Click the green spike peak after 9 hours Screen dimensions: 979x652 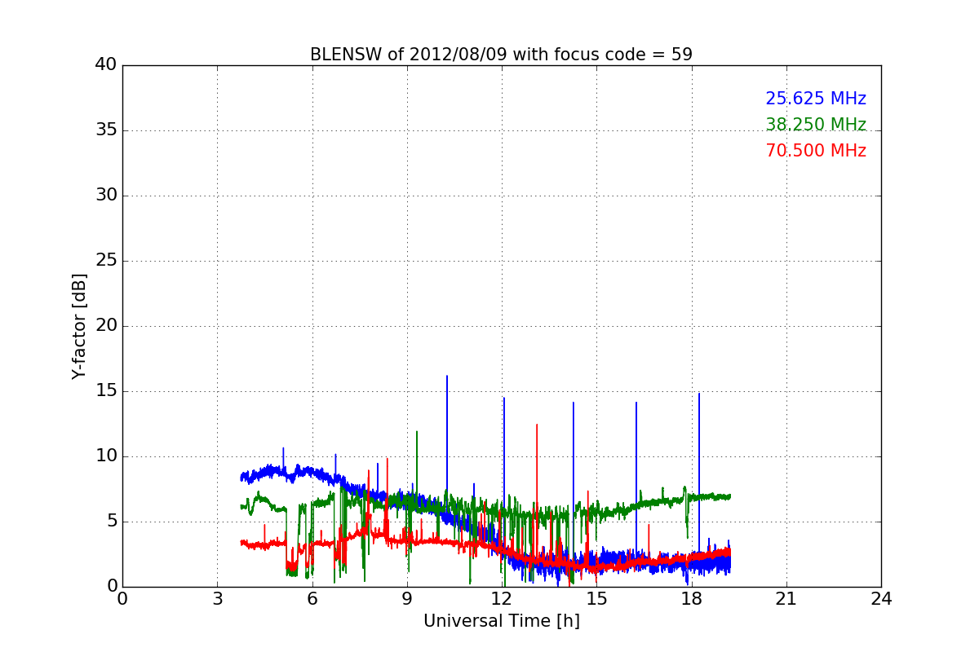point(417,433)
